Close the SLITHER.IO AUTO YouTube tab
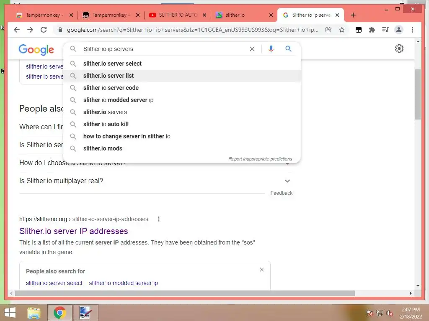This screenshot has height=321, width=429. point(204,15)
